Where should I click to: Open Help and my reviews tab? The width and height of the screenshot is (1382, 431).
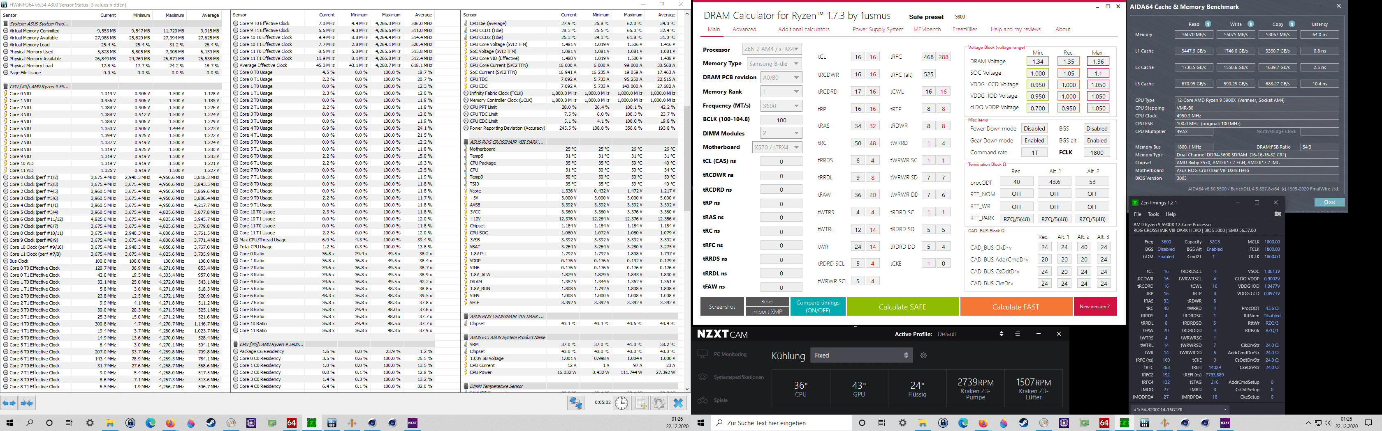[x=1015, y=30]
